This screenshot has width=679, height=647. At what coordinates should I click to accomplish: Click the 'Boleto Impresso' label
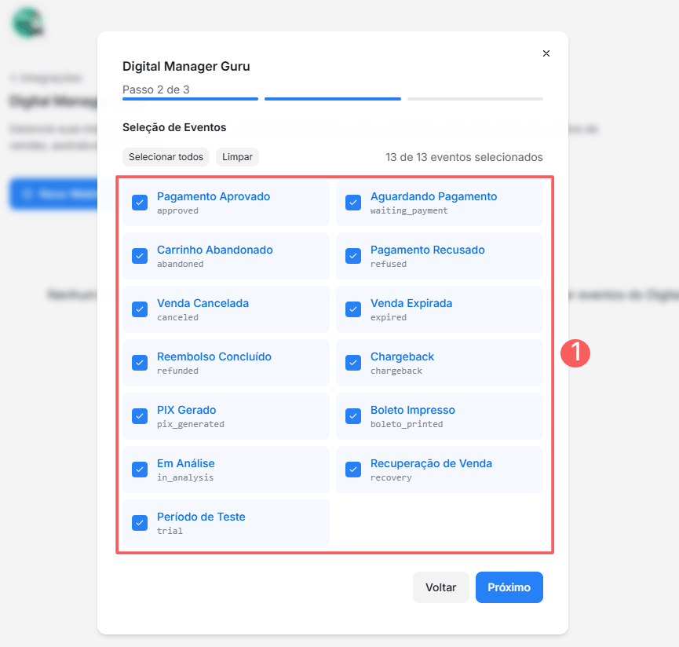click(x=413, y=410)
